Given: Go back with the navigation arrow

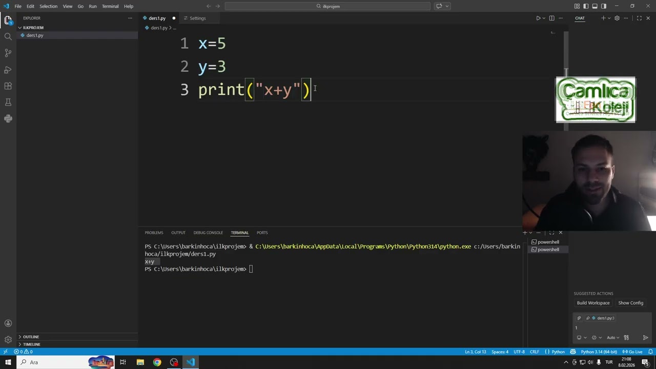Looking at the screenshot, I should [208, 6].
